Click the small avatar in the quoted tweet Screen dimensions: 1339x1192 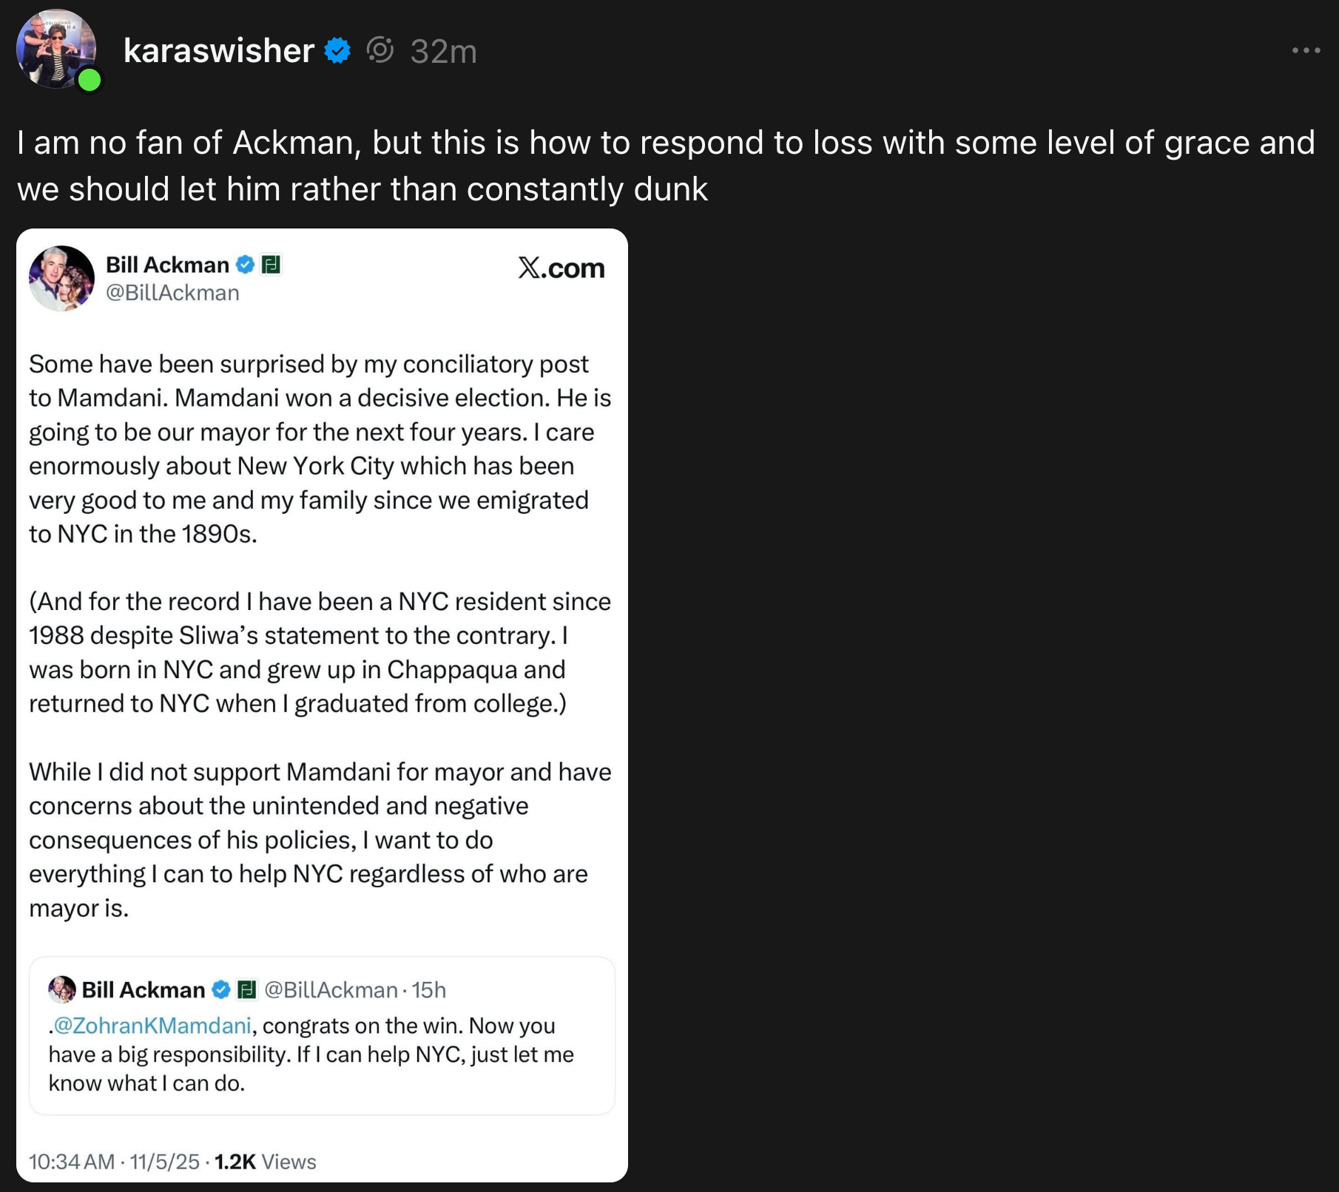coord(61,989)
